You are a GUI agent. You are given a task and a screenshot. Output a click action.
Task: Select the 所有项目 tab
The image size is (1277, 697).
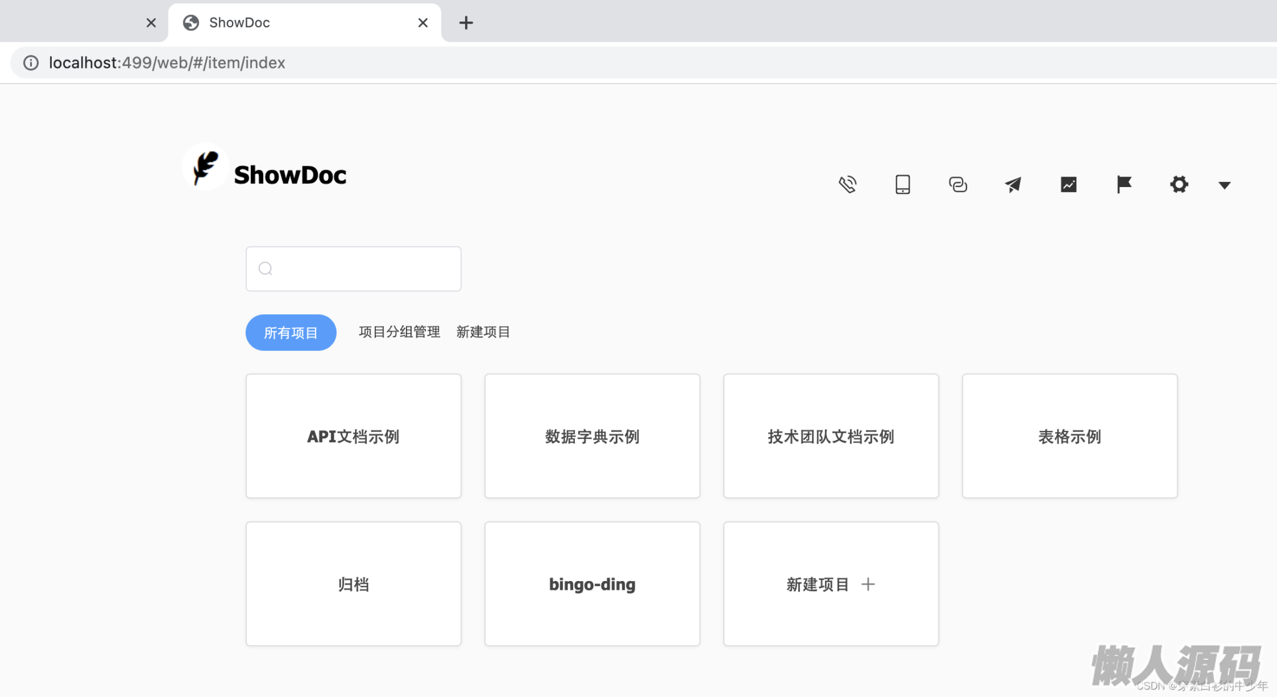291,332
